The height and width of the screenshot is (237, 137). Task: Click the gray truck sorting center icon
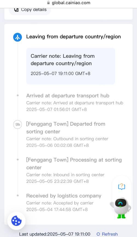(18, 125)
